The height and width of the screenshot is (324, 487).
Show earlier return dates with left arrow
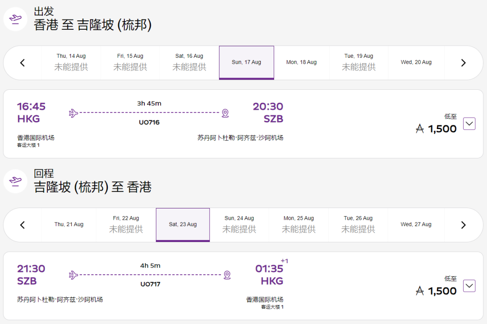tap(23, 225)
